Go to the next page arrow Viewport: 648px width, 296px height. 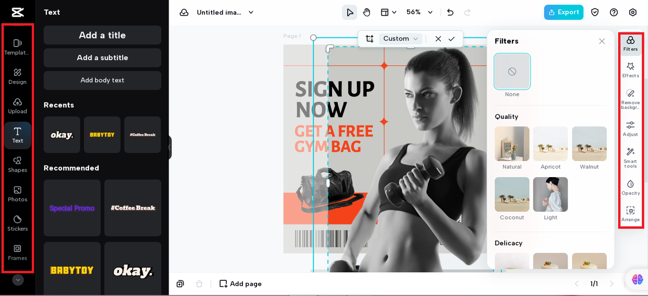pos(611,284)
